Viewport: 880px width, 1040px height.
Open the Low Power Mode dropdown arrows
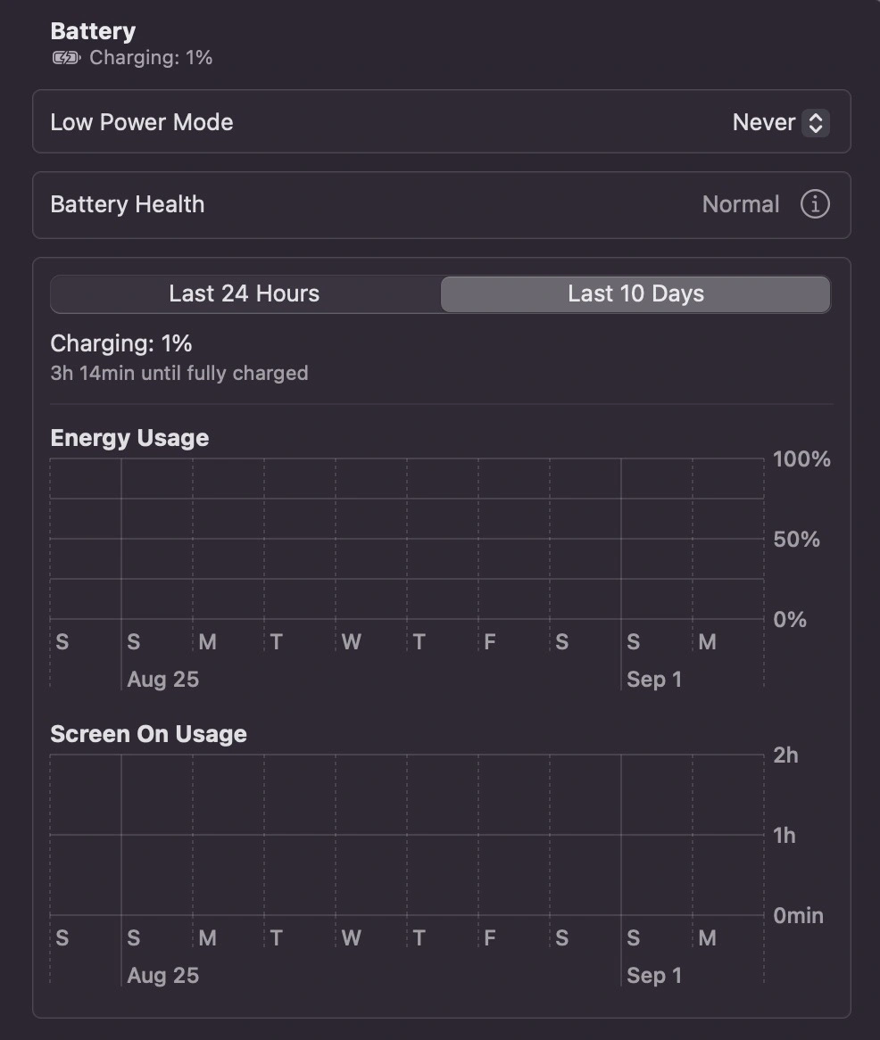(815, 122)
